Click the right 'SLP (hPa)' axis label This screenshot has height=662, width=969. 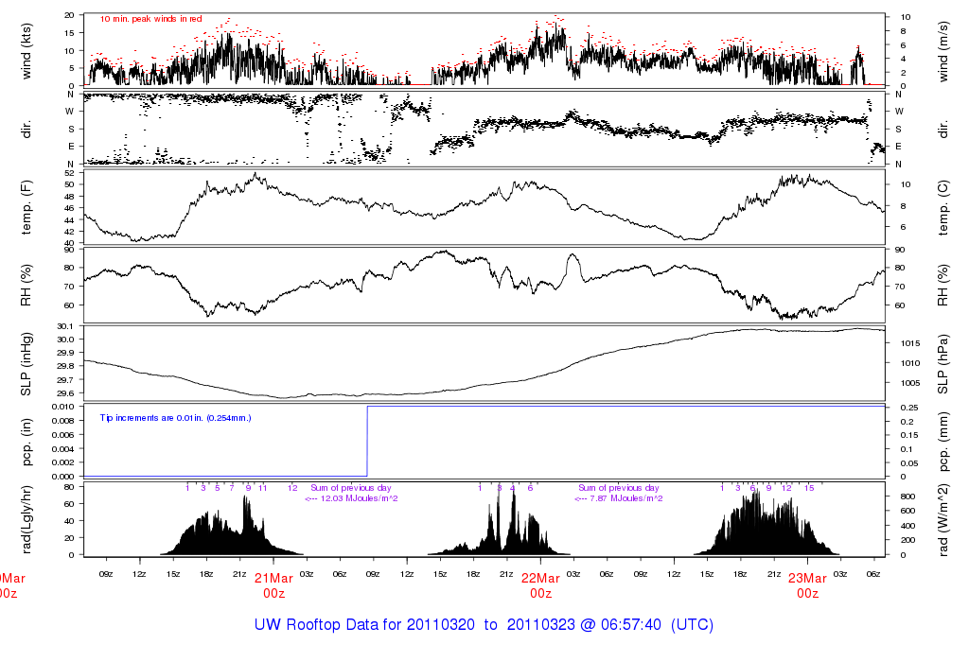click(943, 364)
